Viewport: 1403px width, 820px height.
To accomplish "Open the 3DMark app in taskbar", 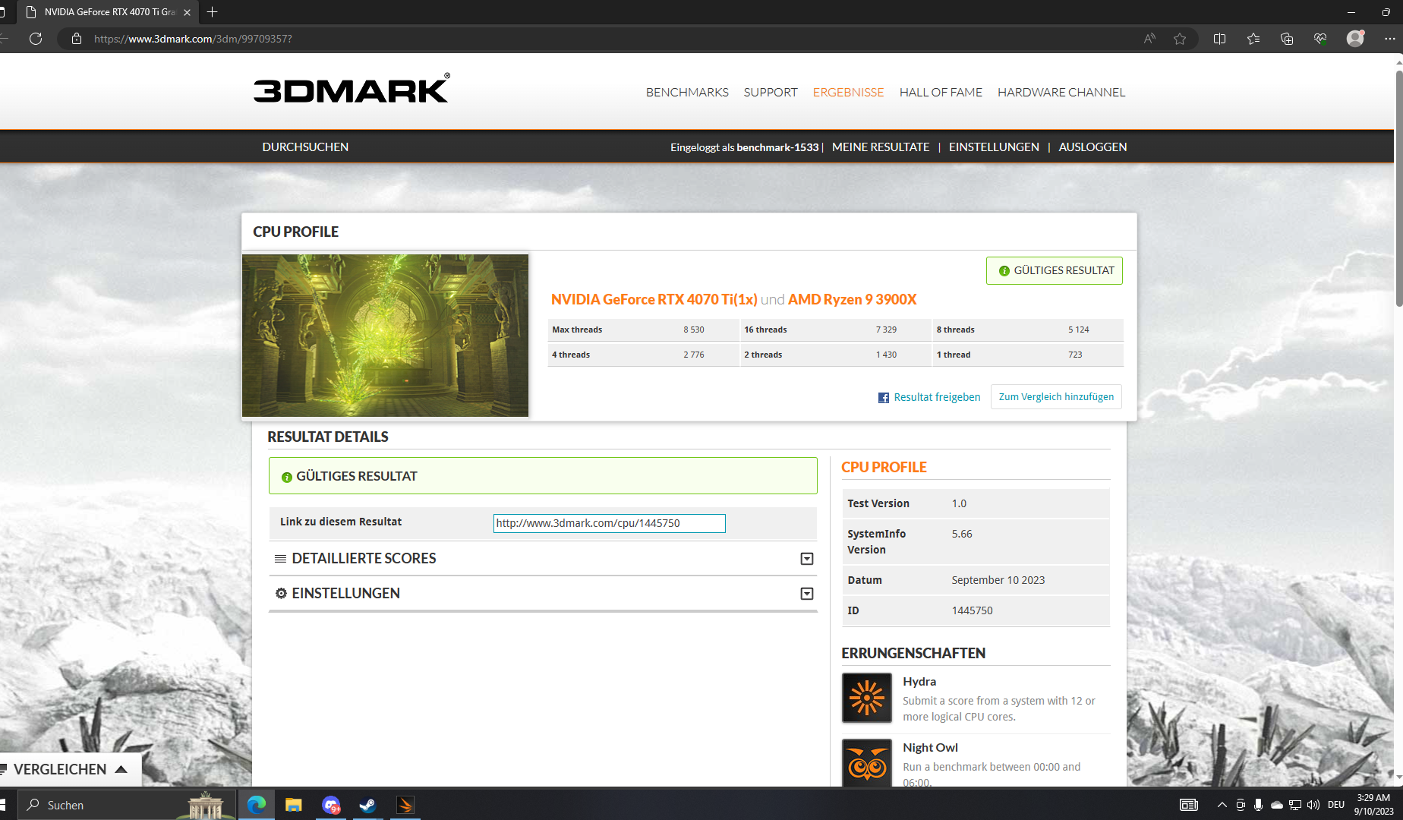I will coord(405,805).
